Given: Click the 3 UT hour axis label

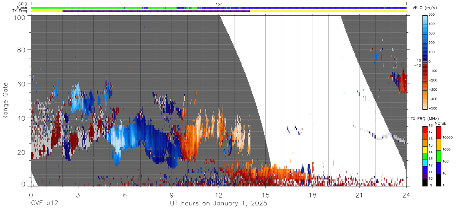Looking at the screenshot, I should (78, 195).
